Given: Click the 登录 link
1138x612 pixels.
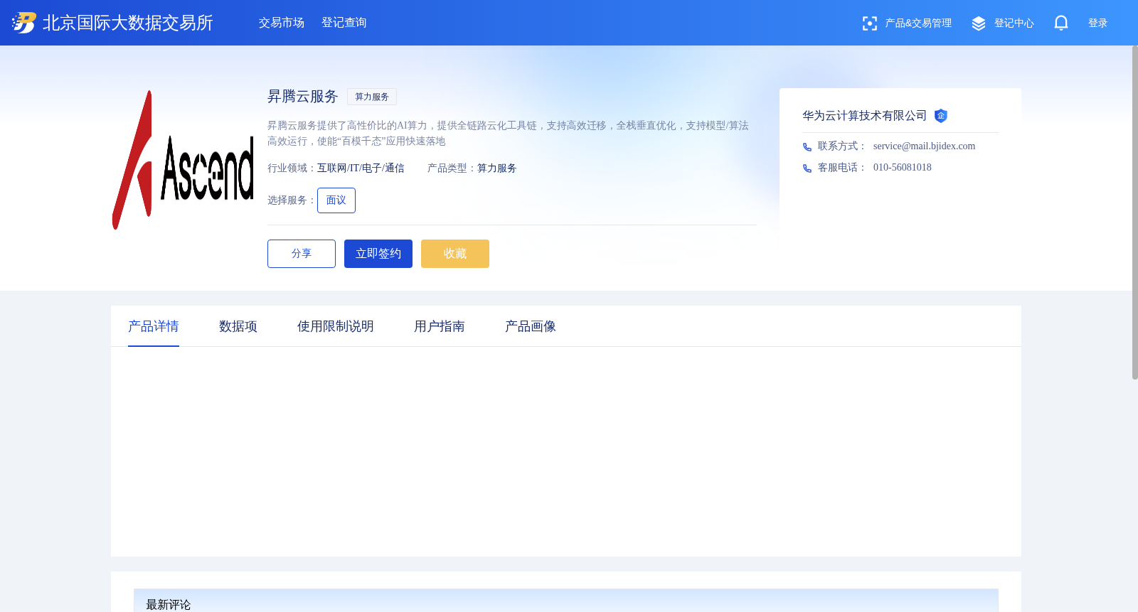Looking at the screenshot, I should [1097, 23].
